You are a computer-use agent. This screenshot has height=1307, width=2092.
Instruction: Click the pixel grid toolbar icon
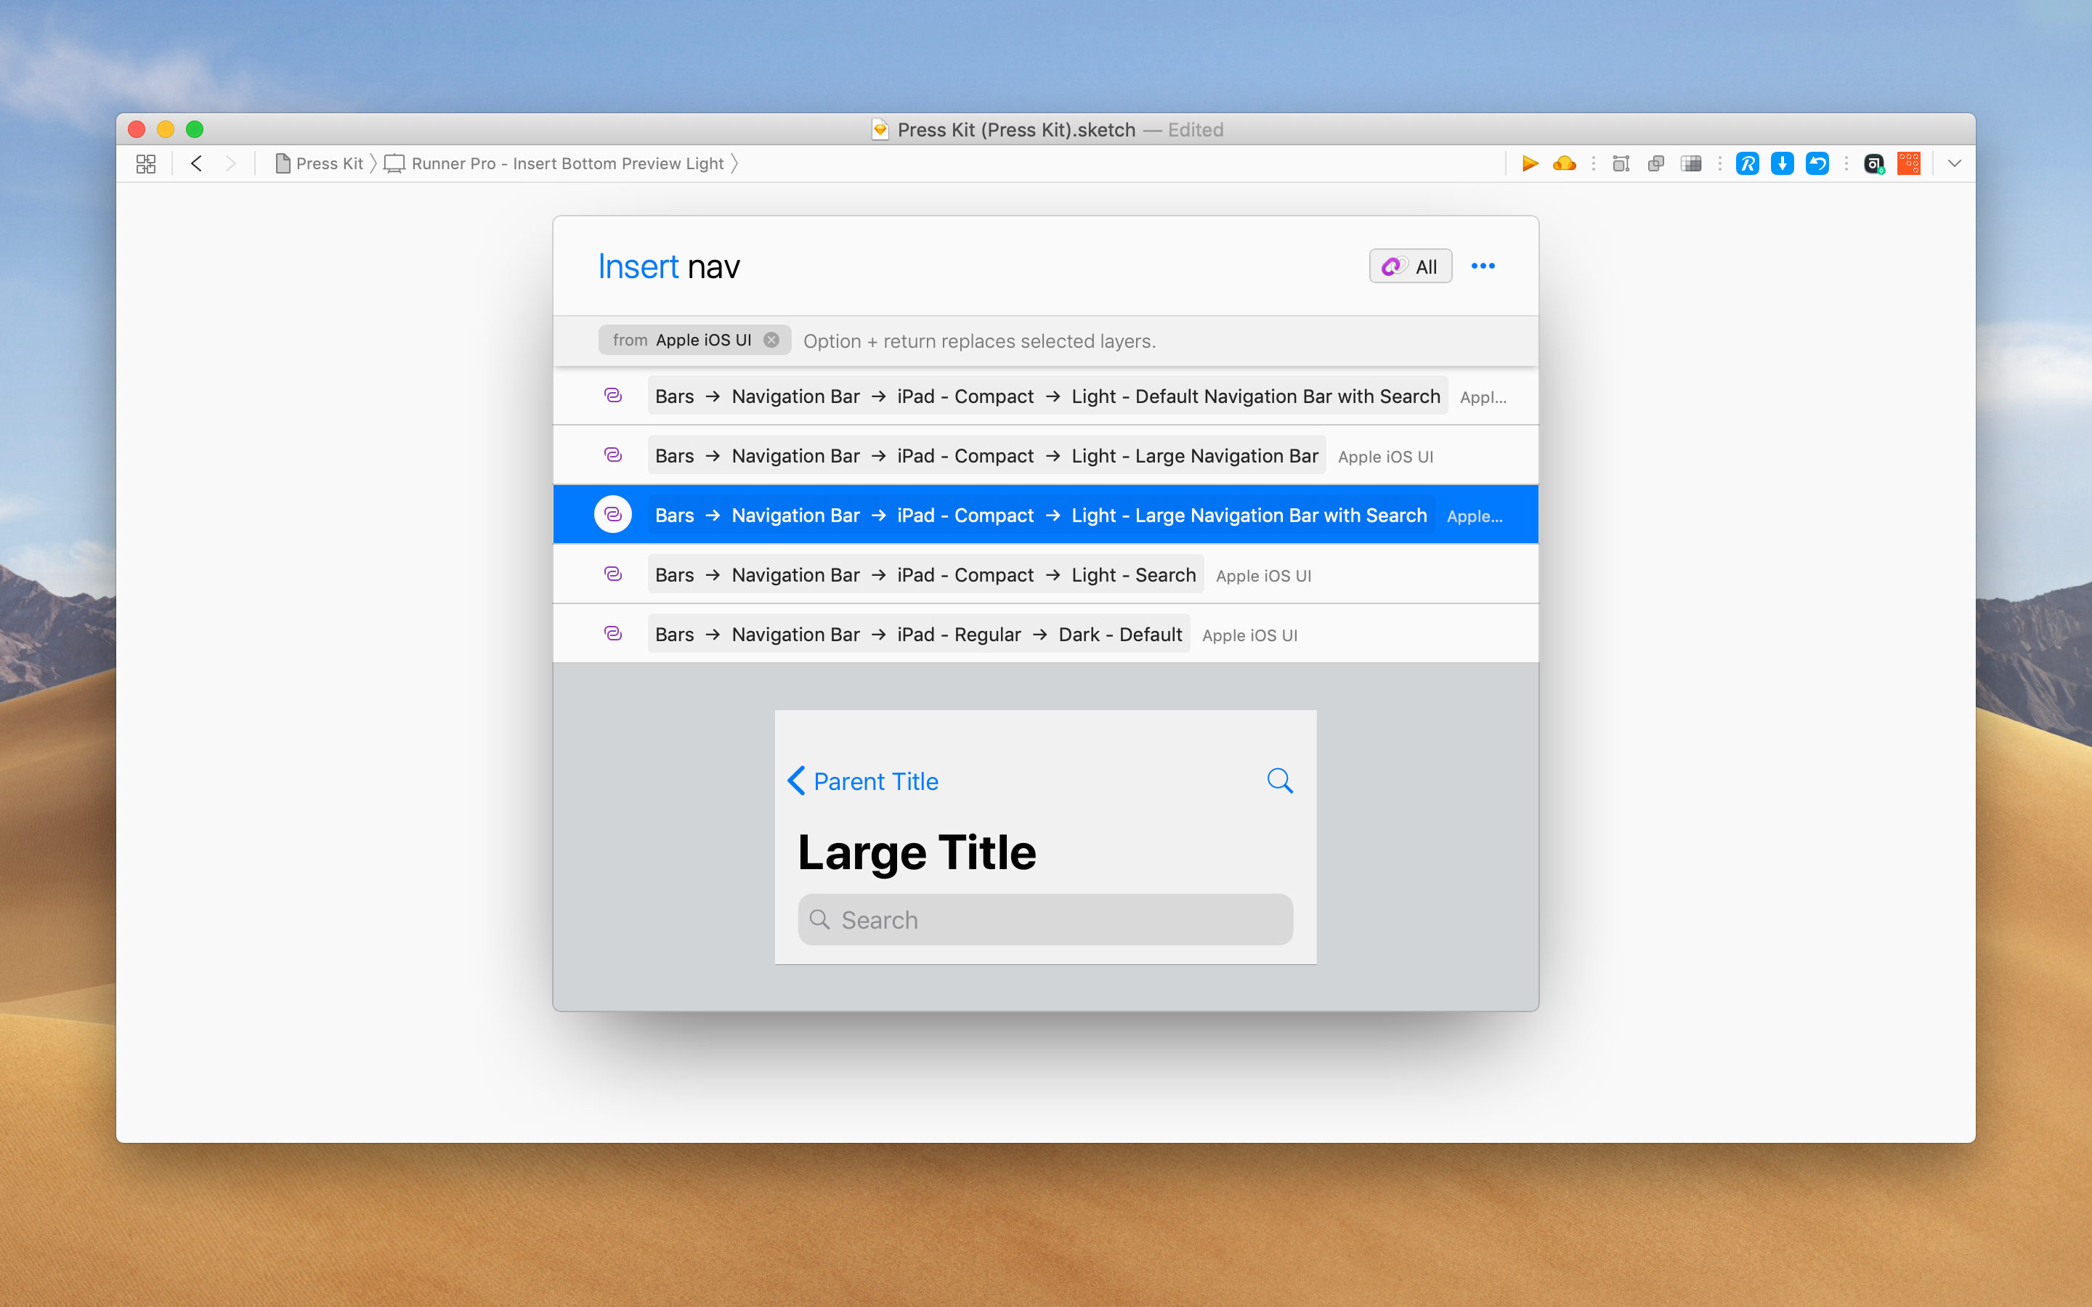click(x=1691, y=163)
